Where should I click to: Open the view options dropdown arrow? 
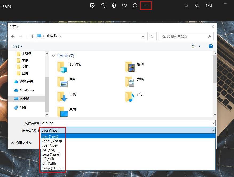[200, 46]
